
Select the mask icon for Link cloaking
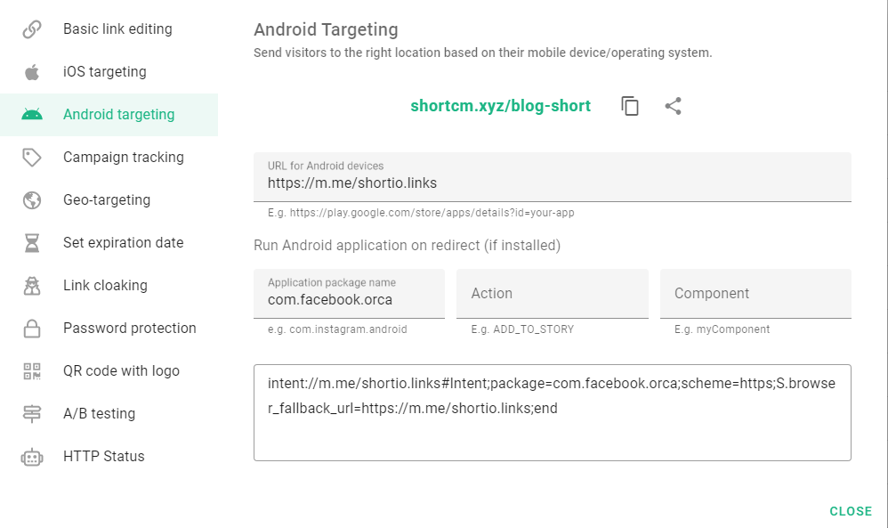[32, 285]
